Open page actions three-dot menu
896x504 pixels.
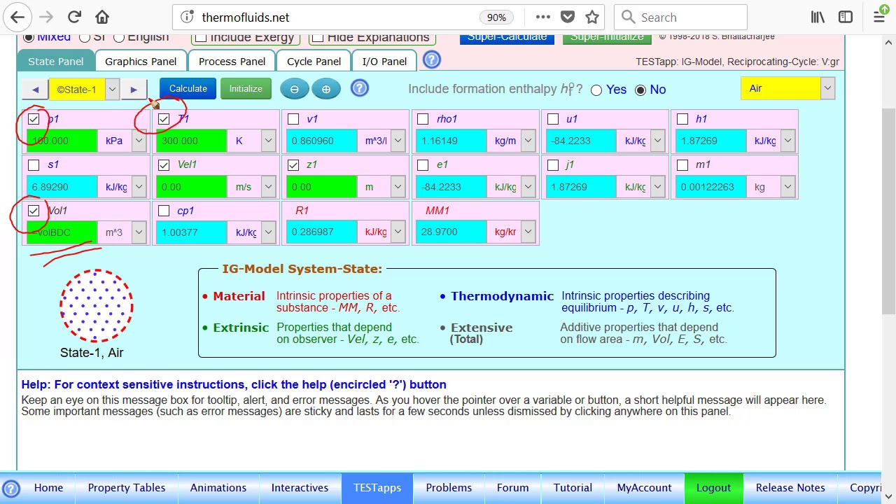[x=543, y=17]
